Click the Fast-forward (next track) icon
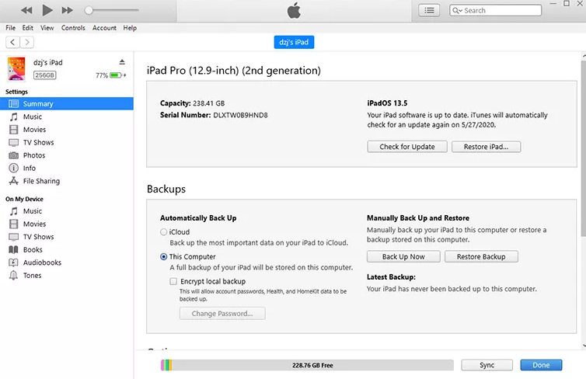Image resolution: width=586 pixels, height=379 pixels. [68, 10]
